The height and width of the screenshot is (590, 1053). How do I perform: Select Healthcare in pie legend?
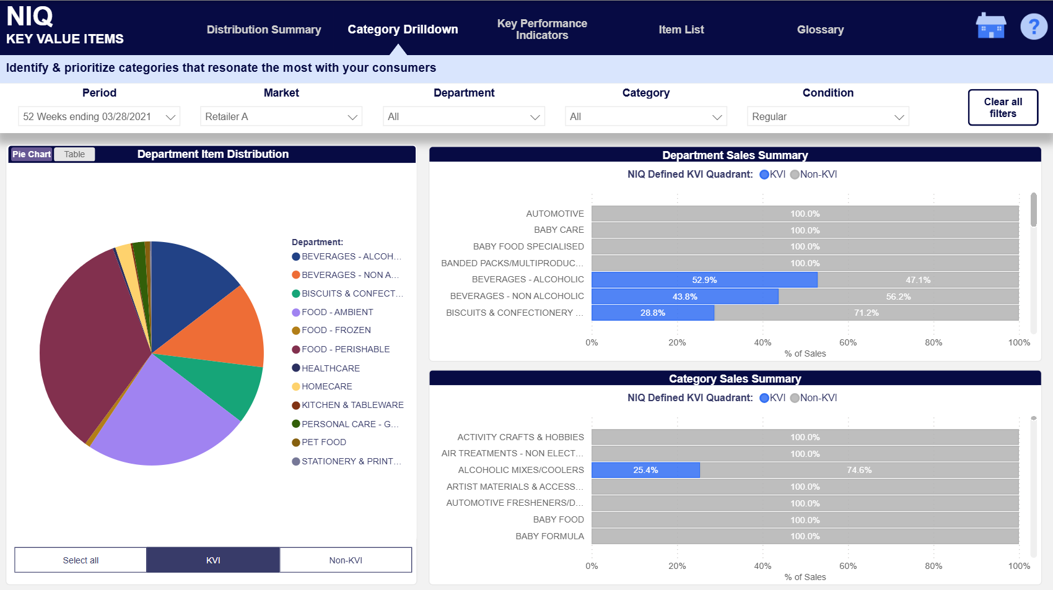pos(326,368)
